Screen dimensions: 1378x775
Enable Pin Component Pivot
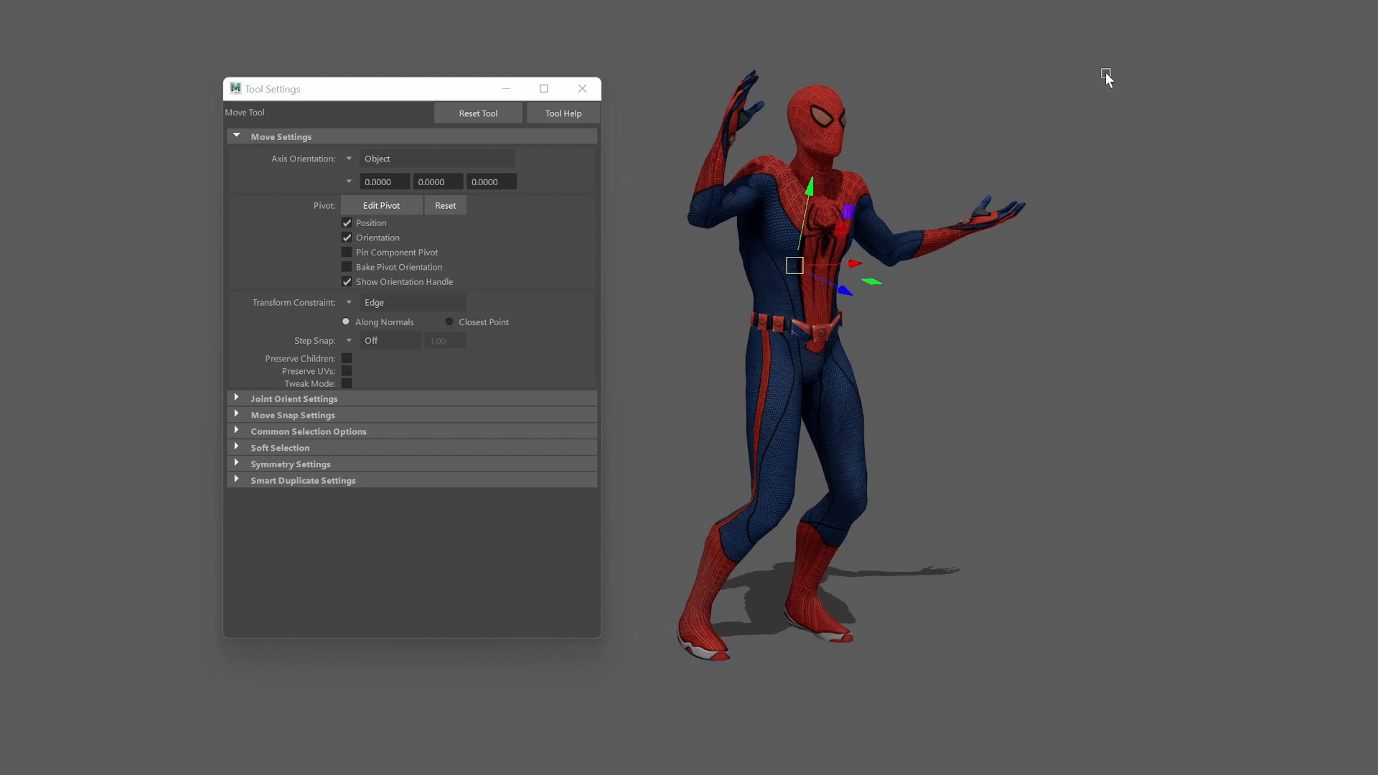coord(347,253)
